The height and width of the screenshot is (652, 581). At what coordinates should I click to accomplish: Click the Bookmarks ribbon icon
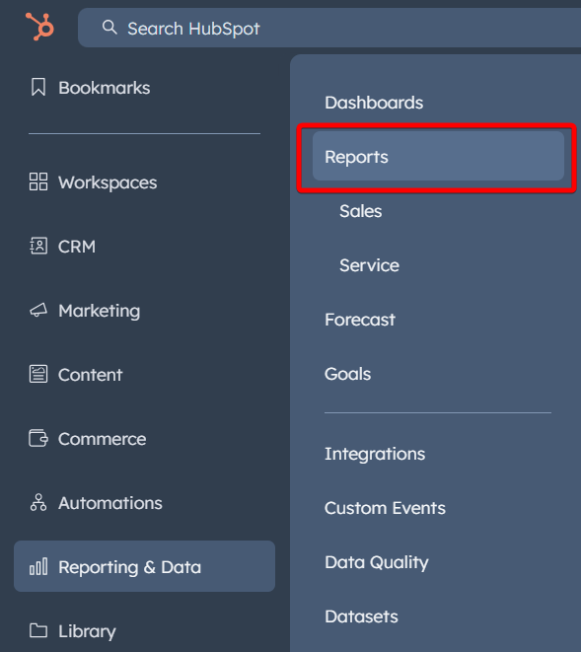[x=38, y=87]
